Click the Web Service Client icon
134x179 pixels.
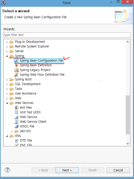(17, 122)
